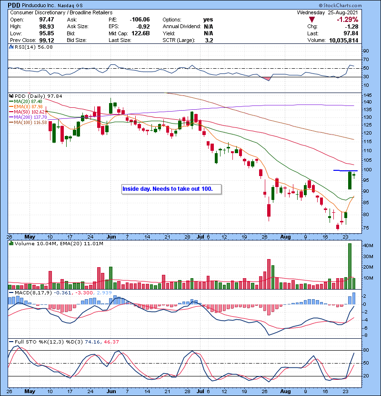
Task: Select the date Wednesday 25-Aug-2021
Action: pyautogui.click(x=327, y=12)
